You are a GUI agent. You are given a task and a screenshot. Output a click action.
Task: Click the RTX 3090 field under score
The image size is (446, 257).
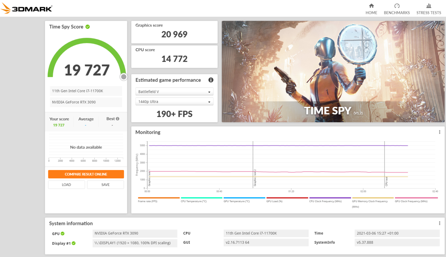click(x=86, y=102)
